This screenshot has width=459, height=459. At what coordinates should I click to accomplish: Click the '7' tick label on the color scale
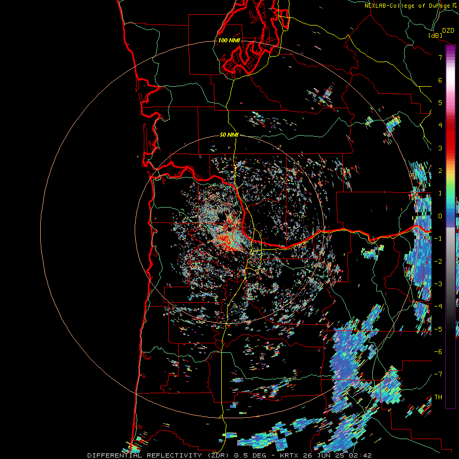[x=440, y=57]
